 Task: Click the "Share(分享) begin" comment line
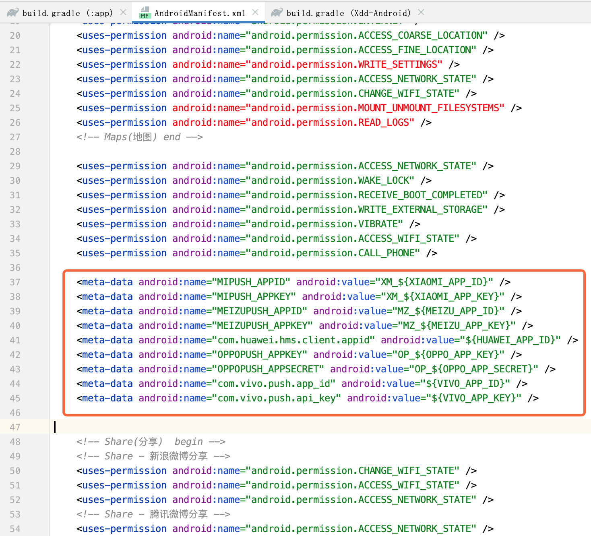pyautogui.click(x=151, y=442)
